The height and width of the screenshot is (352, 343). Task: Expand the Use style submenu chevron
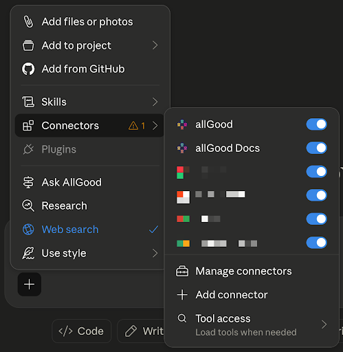coord(155,253)
